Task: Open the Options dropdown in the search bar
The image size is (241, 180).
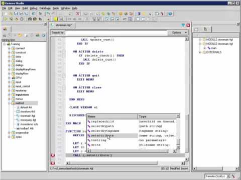Action: click(178, 32)
